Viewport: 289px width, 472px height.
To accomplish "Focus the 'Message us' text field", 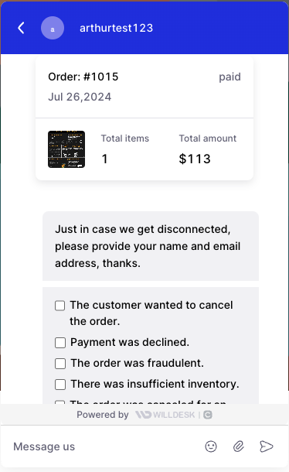I will click(x=105, y=446).
